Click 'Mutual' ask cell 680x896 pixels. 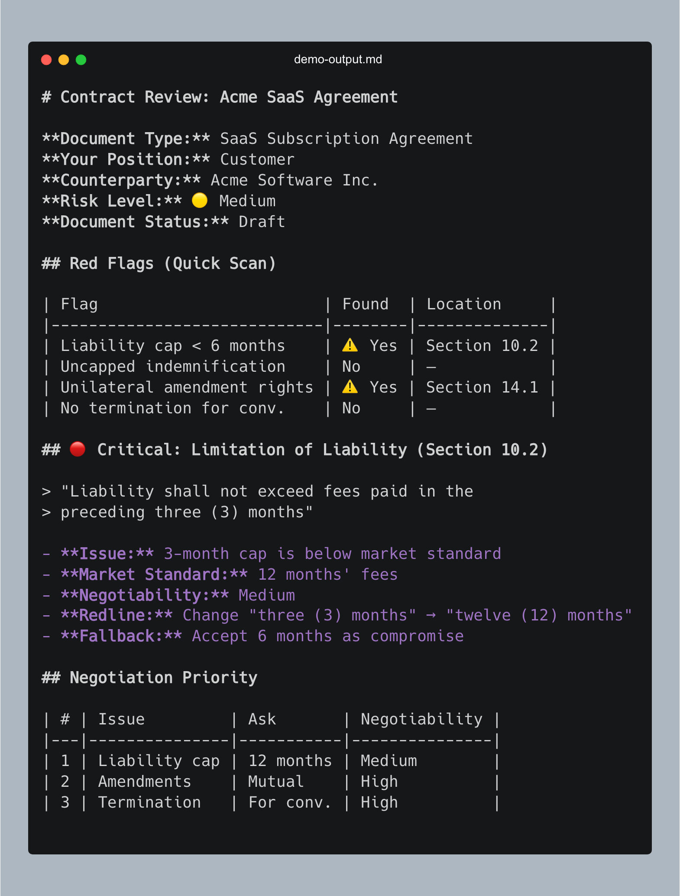point(276,782)
